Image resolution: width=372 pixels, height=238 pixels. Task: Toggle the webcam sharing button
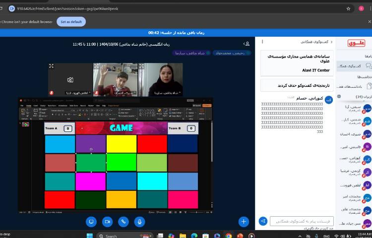[x=107, y=222]
